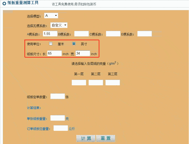This screenshot has width=189, height=144.
Task: Click the A楞系数 input field
Action: [50, 34]
